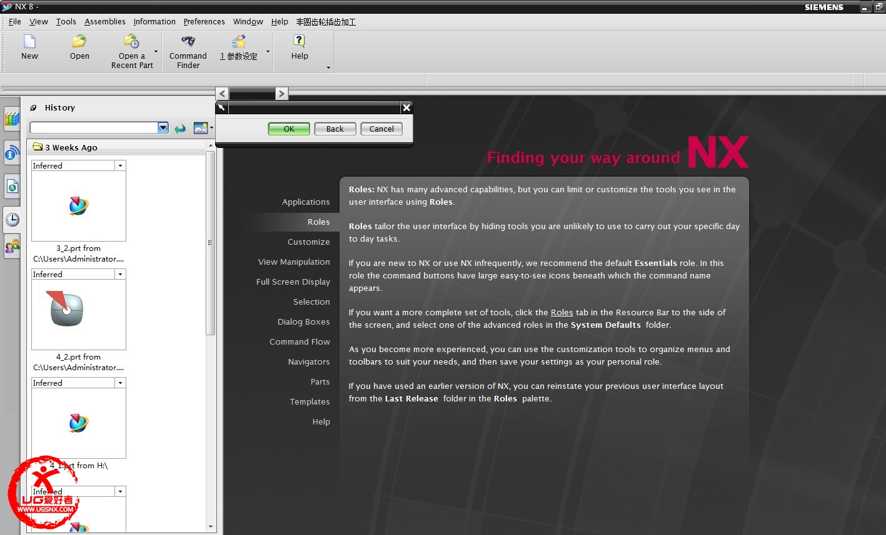Select the Navigators topic

click(309, 361)
